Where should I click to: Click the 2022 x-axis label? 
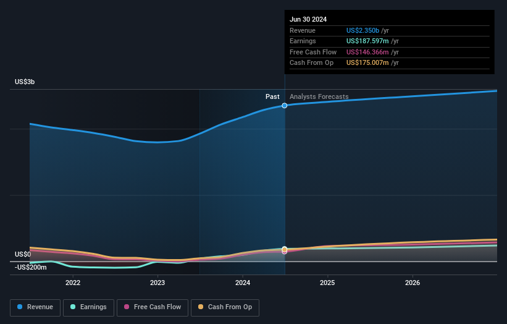(73, 283)
